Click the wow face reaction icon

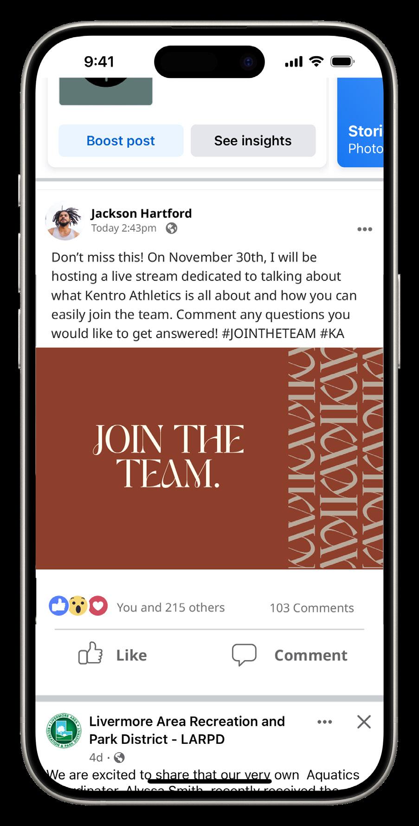(78, 605)
